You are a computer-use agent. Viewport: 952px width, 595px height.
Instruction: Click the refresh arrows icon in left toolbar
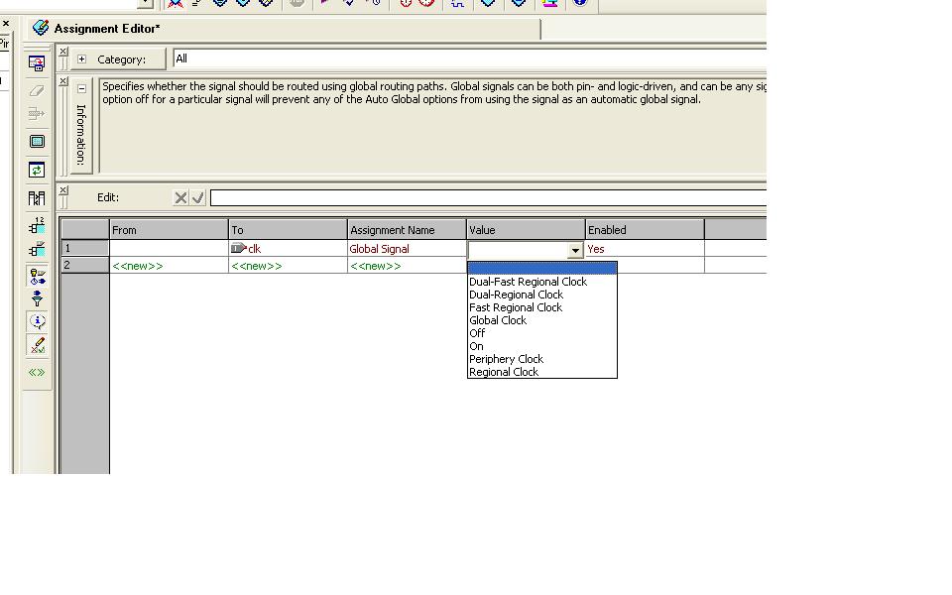coord(37,170)
